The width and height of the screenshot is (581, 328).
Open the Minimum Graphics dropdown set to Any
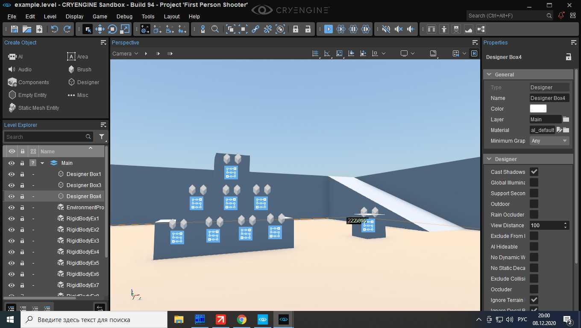pyautogui.click(x=549, y=141)
